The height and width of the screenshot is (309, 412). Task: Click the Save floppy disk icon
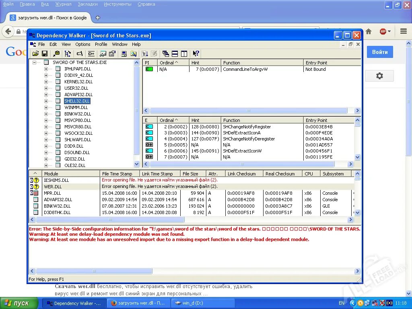(x=45, y=54)
